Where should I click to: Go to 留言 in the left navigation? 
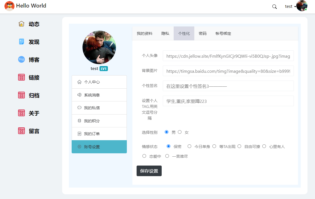point(34,131)
